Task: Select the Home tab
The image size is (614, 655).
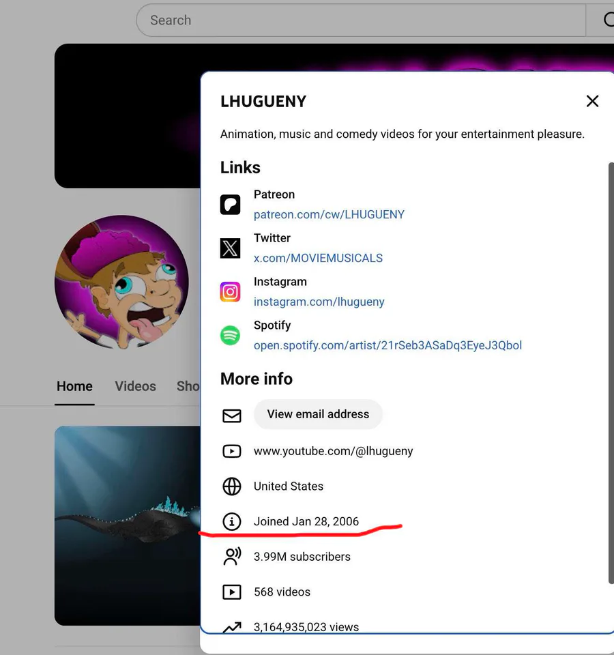Action: pos(74,386)
